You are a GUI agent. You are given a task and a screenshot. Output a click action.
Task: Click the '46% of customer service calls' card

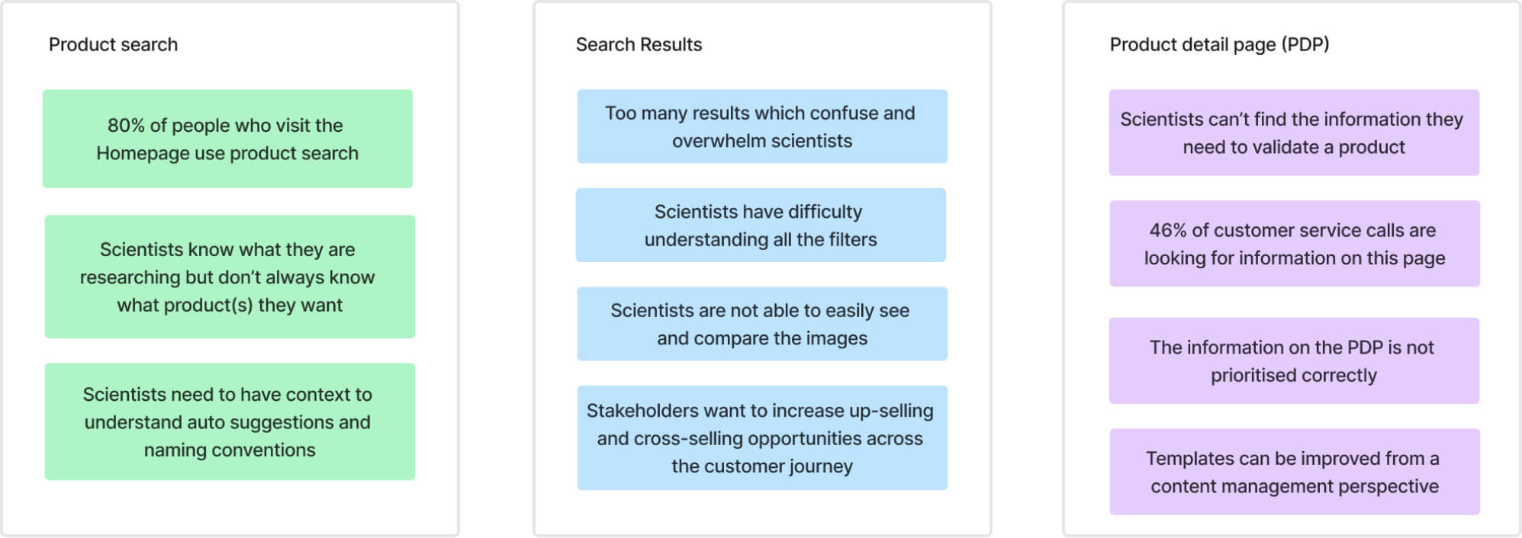(1295, 244)
